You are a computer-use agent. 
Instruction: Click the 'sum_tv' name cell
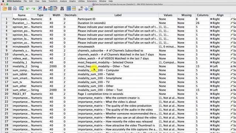21,82
